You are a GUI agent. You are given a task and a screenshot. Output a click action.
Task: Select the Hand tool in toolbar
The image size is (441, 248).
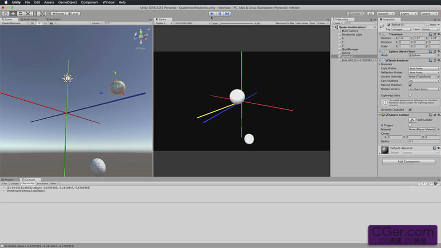click(x=6, y=14)
